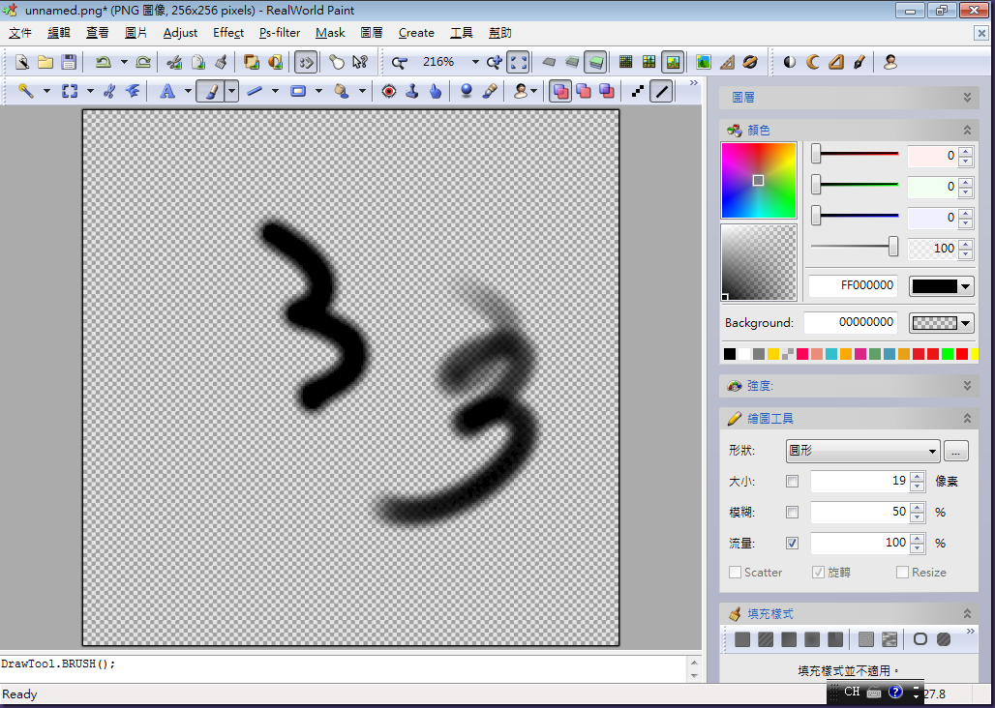This screenshot has width=995, height=708.
Task: Open the zoom level dropdown next to 216%
Action: [x=475, y=62]
